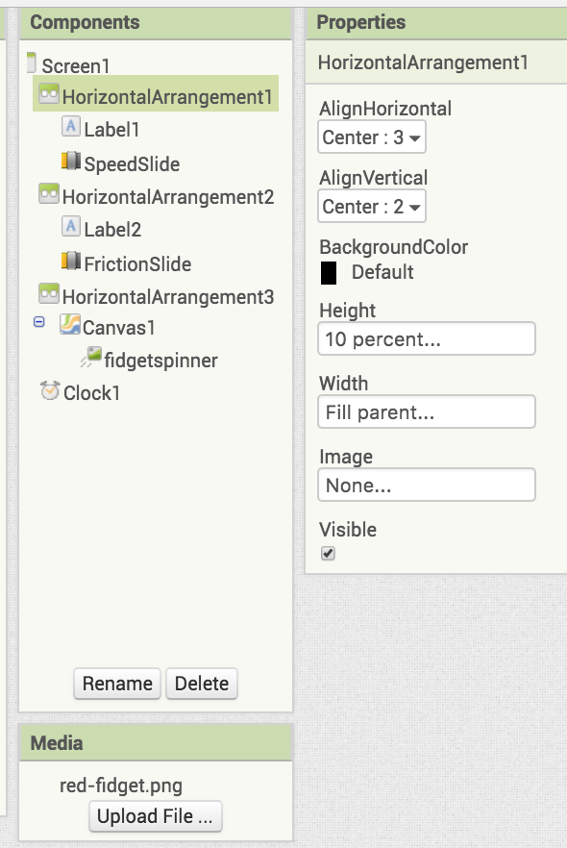Click the FrictionSlide slider icon
567x848 pixels.
(x=71, y=262)
